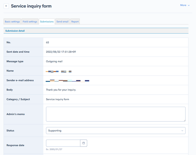This screenshot has width=196, height=155.
Task: Click into the Response date input field
Action: click(63, 143)
